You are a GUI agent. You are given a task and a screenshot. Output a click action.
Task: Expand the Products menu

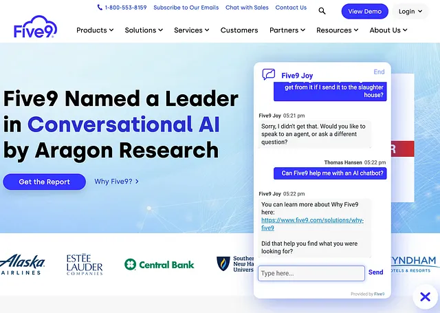(x=95, y=30)
